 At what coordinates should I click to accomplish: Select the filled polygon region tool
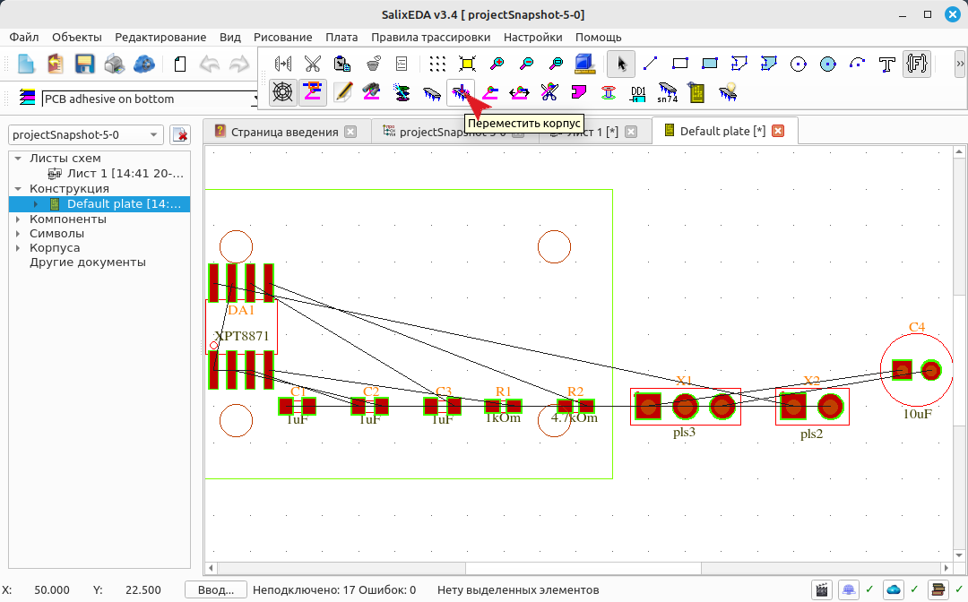[769, 64]
